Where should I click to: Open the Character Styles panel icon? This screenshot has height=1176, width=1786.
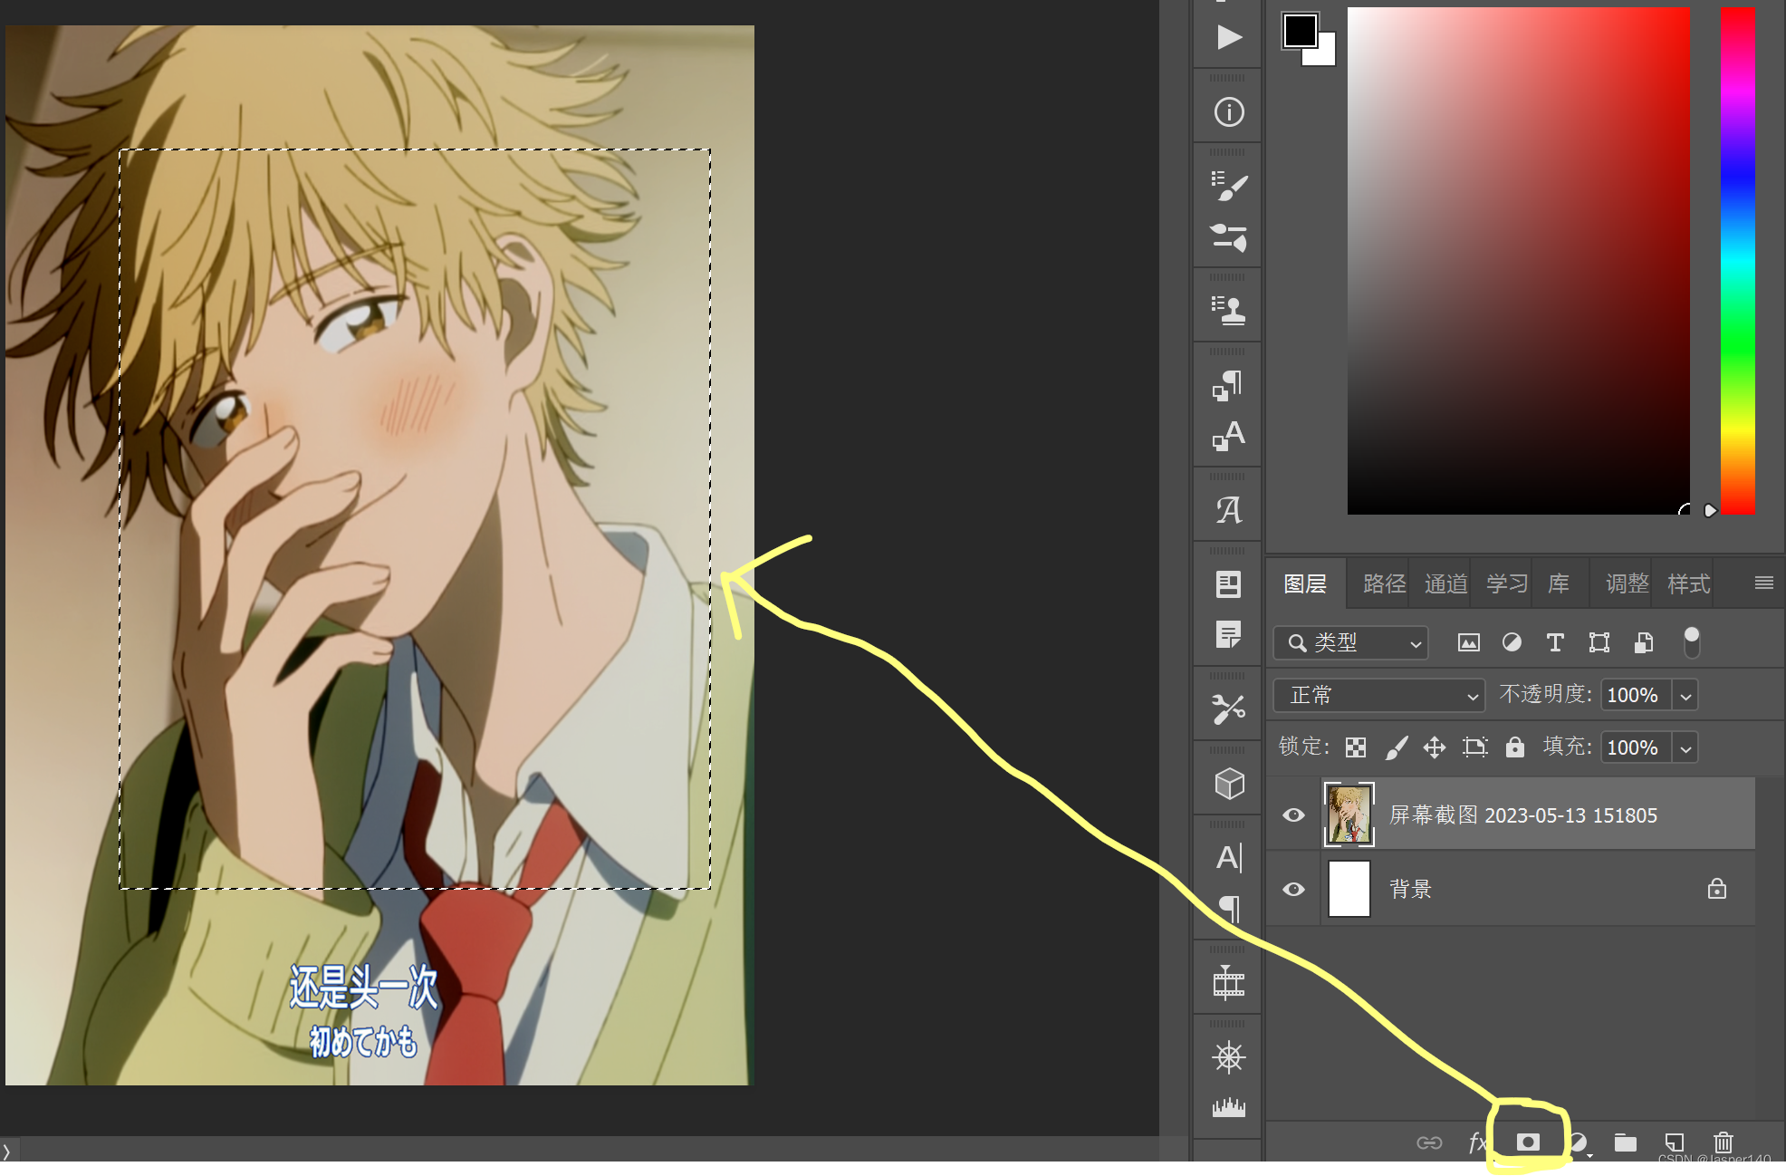point(1229,436)
